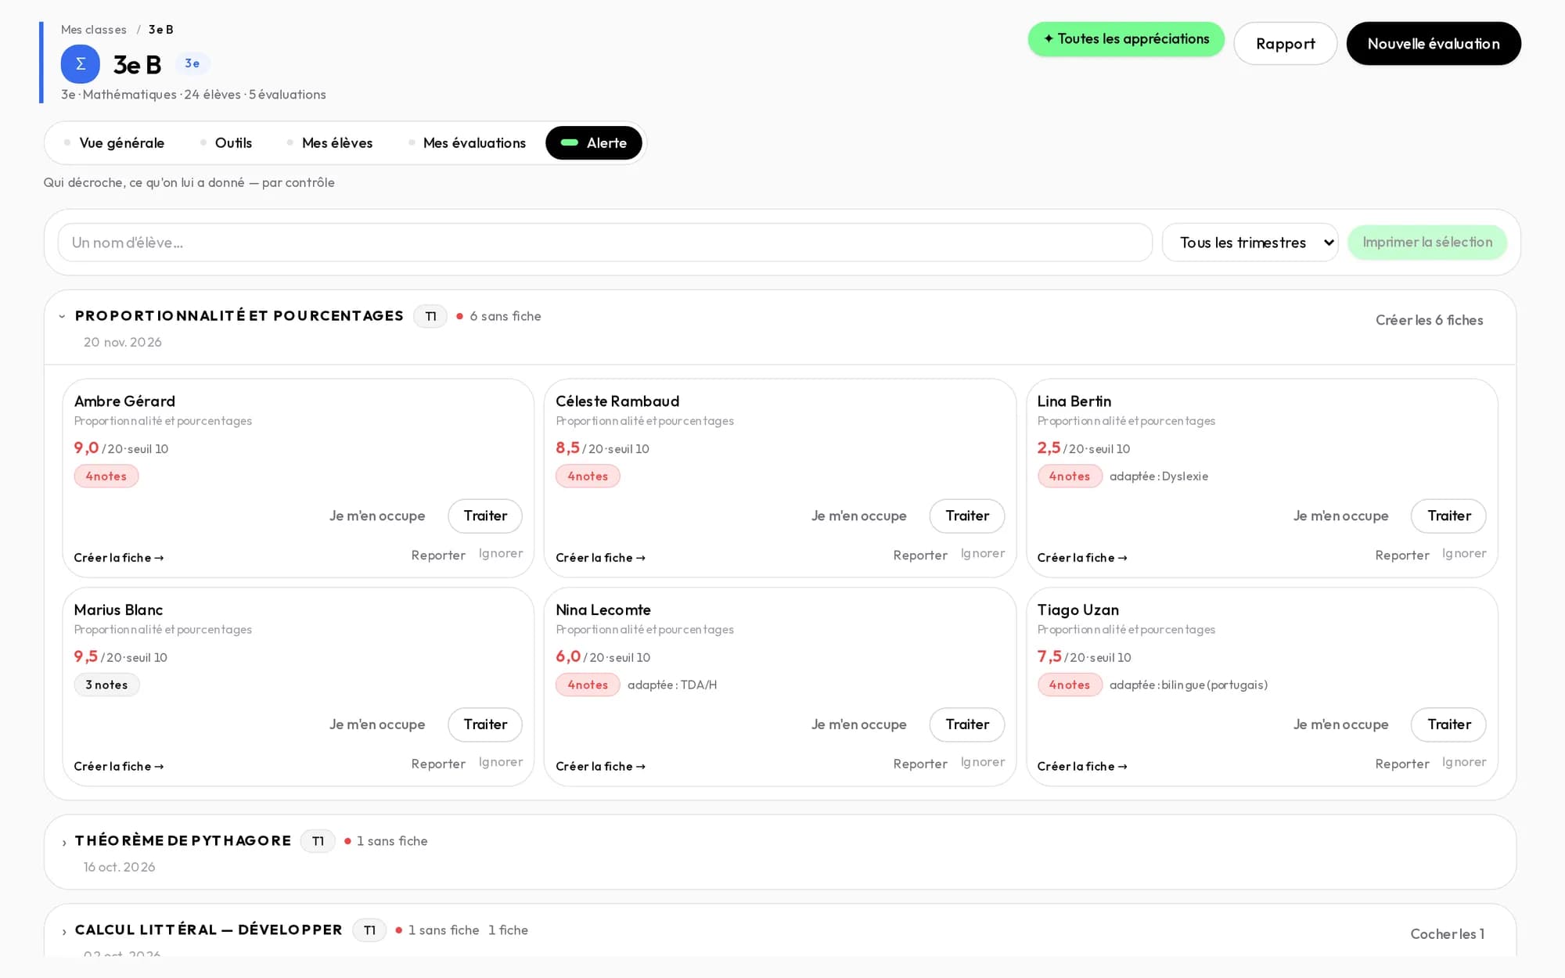This screenshot has height=978, width=1565.
Task: Click Créer les 6 fiches
Action: pos(1429,320)
